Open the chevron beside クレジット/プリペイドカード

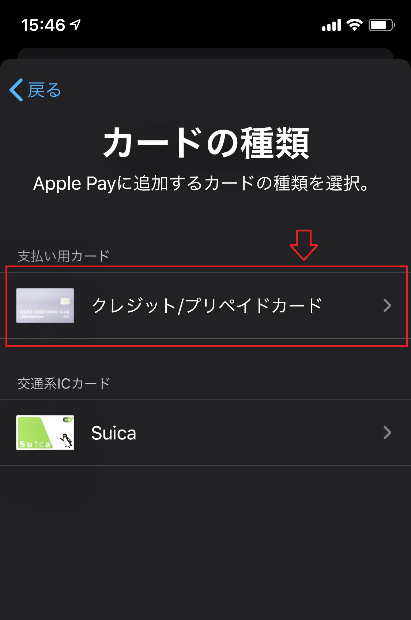tap(387, 305)
